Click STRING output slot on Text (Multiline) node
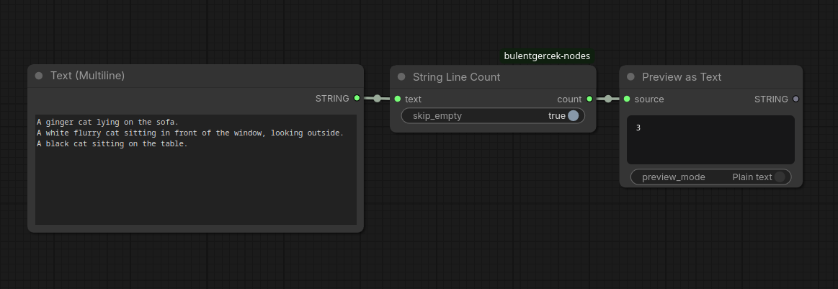This screenshot has height=289, width=838. 357,98
